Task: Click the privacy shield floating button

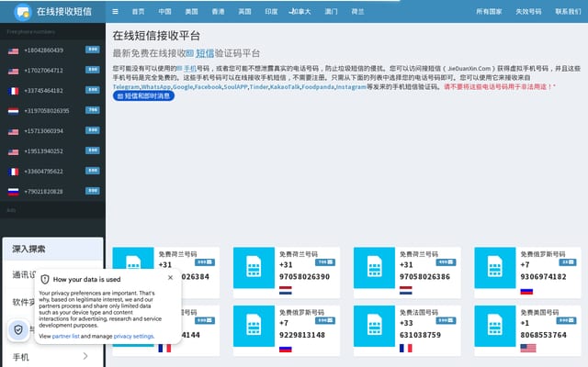Action: (x=18, y=329)
